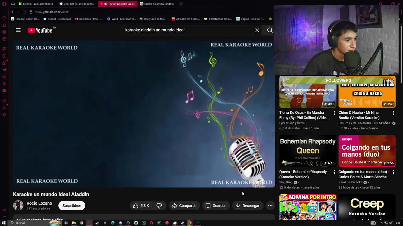Open Estado Epson bookmark

tap(25, 19)
